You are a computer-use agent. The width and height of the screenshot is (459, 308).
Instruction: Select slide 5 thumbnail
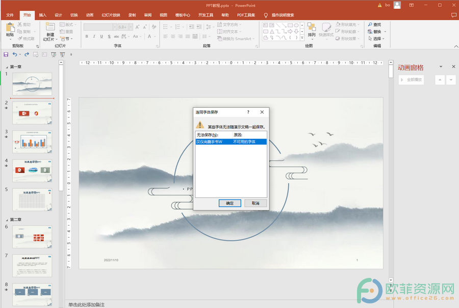[x=32, y=200]
